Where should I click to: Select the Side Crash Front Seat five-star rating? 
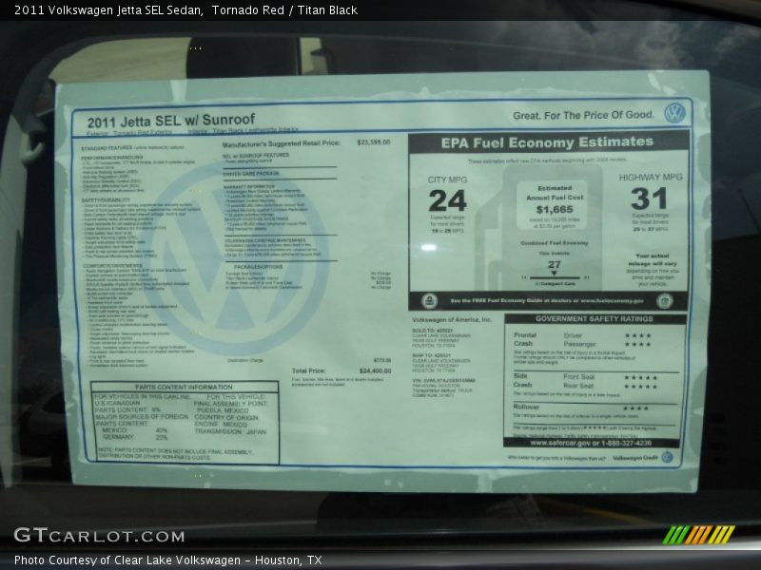click(x=640, y=376)
